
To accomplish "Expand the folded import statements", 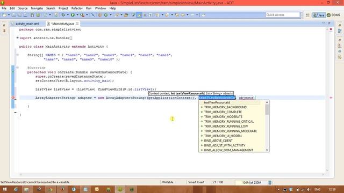I will pyautogui.click(x=17, y=38).
